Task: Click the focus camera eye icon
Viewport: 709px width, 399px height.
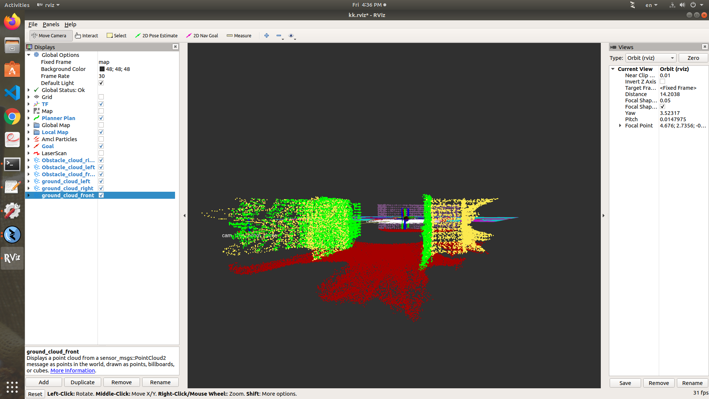Action: [291, 35]
